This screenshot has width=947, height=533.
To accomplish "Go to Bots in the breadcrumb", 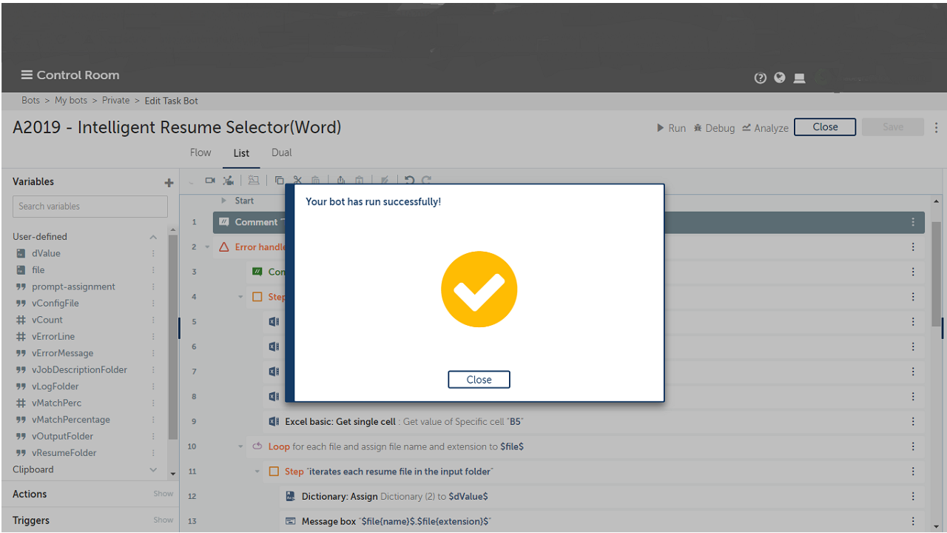I will click(30, 101).
